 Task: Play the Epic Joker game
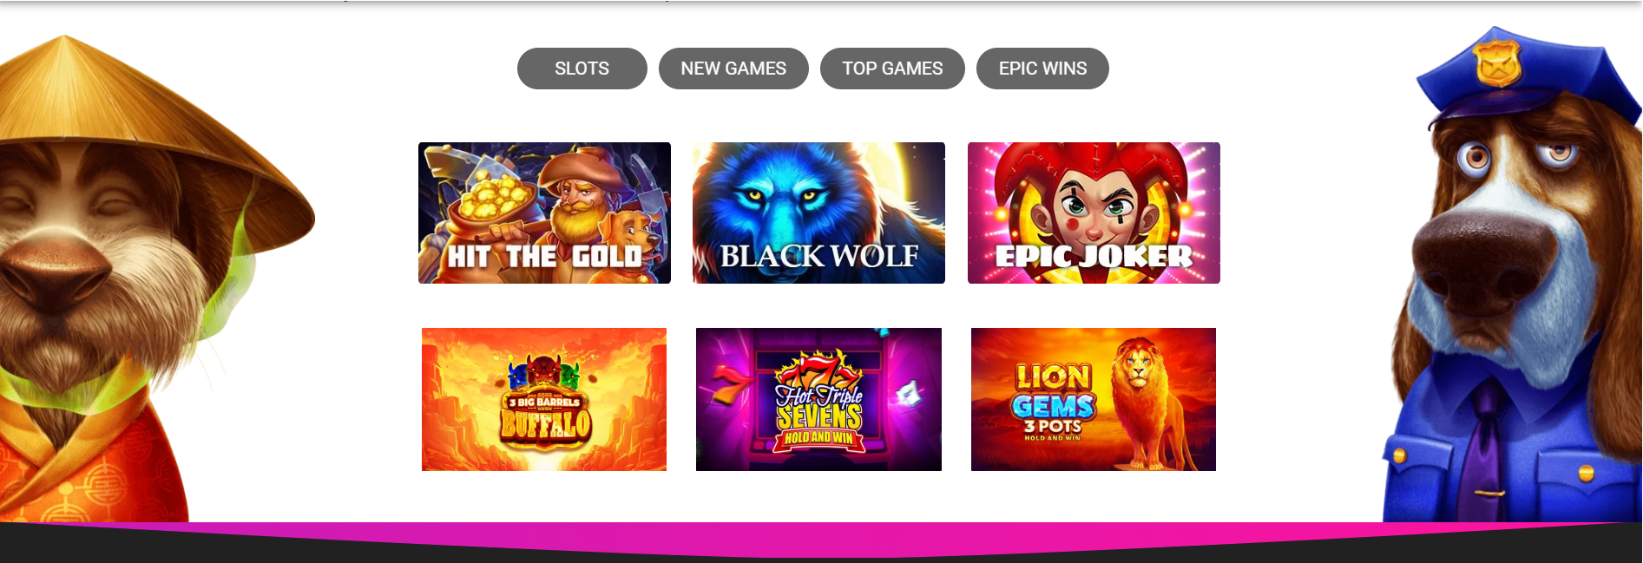click(x=1094, y=213)
